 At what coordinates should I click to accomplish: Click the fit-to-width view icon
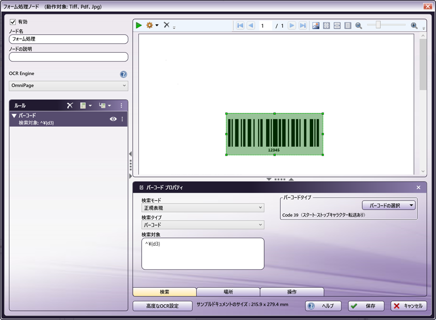coord(337,26)
